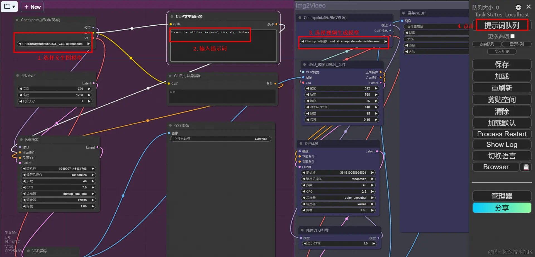Image resolution: width=535 pixels, height=257 pixels.
Task: Click 提示词队列 queue prompt button
Action: 502,26
